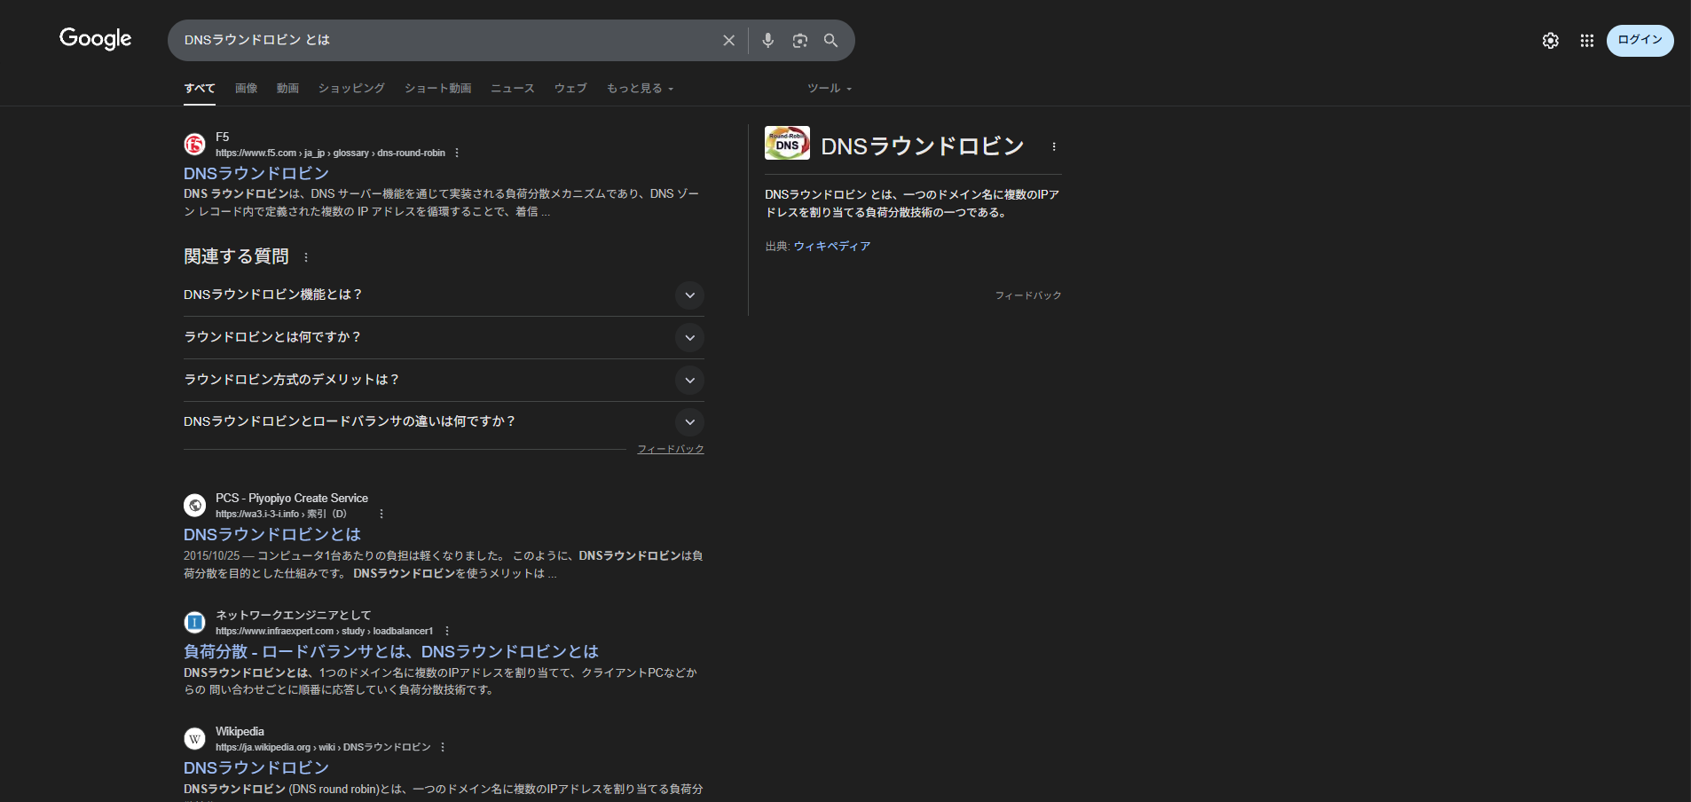Open the knowledge panel's three-dot options menu
Image resolution: width=1691 pixels, height=802 pixels.
(x=1053, y=147)
